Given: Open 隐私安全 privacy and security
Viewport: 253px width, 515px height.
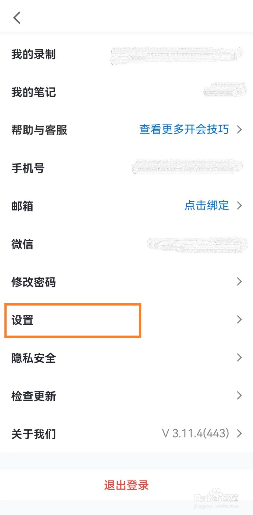Looking at the screenshot, I should tap(33, 358).
